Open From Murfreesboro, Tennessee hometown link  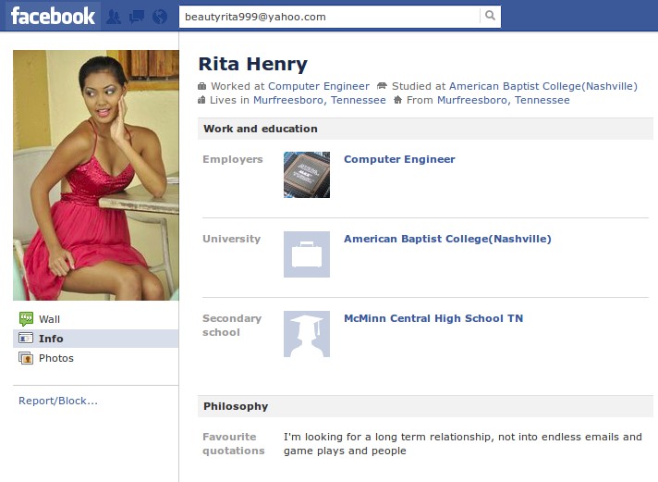pos(503,100)
